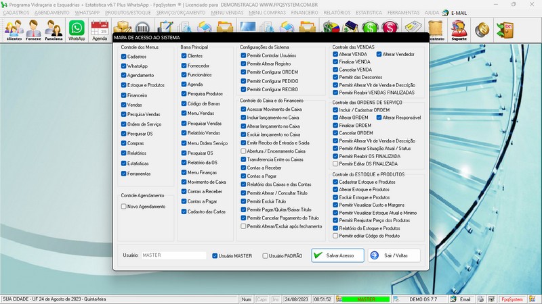Select Usuário PADRÃO checkbox

click(265, 256)
